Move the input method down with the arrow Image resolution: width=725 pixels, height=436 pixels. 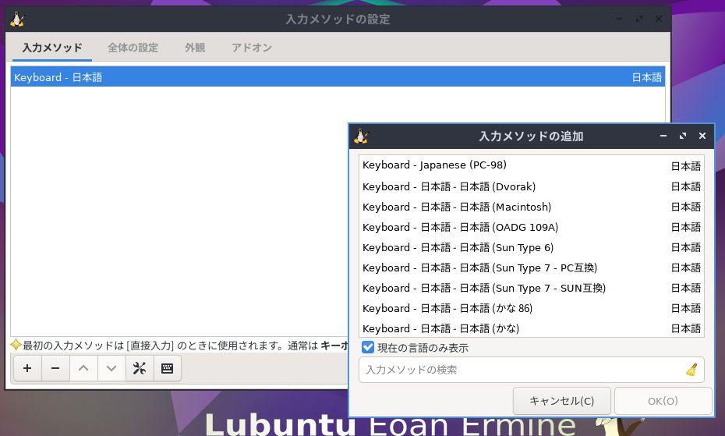tap(111, 368)
